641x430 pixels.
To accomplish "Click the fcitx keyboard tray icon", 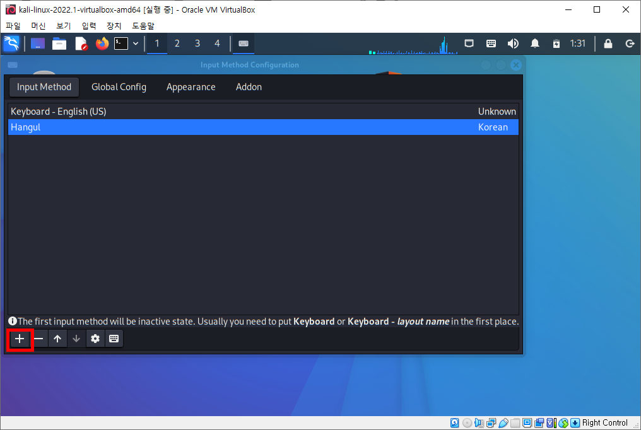I will (x=491, y=44).
